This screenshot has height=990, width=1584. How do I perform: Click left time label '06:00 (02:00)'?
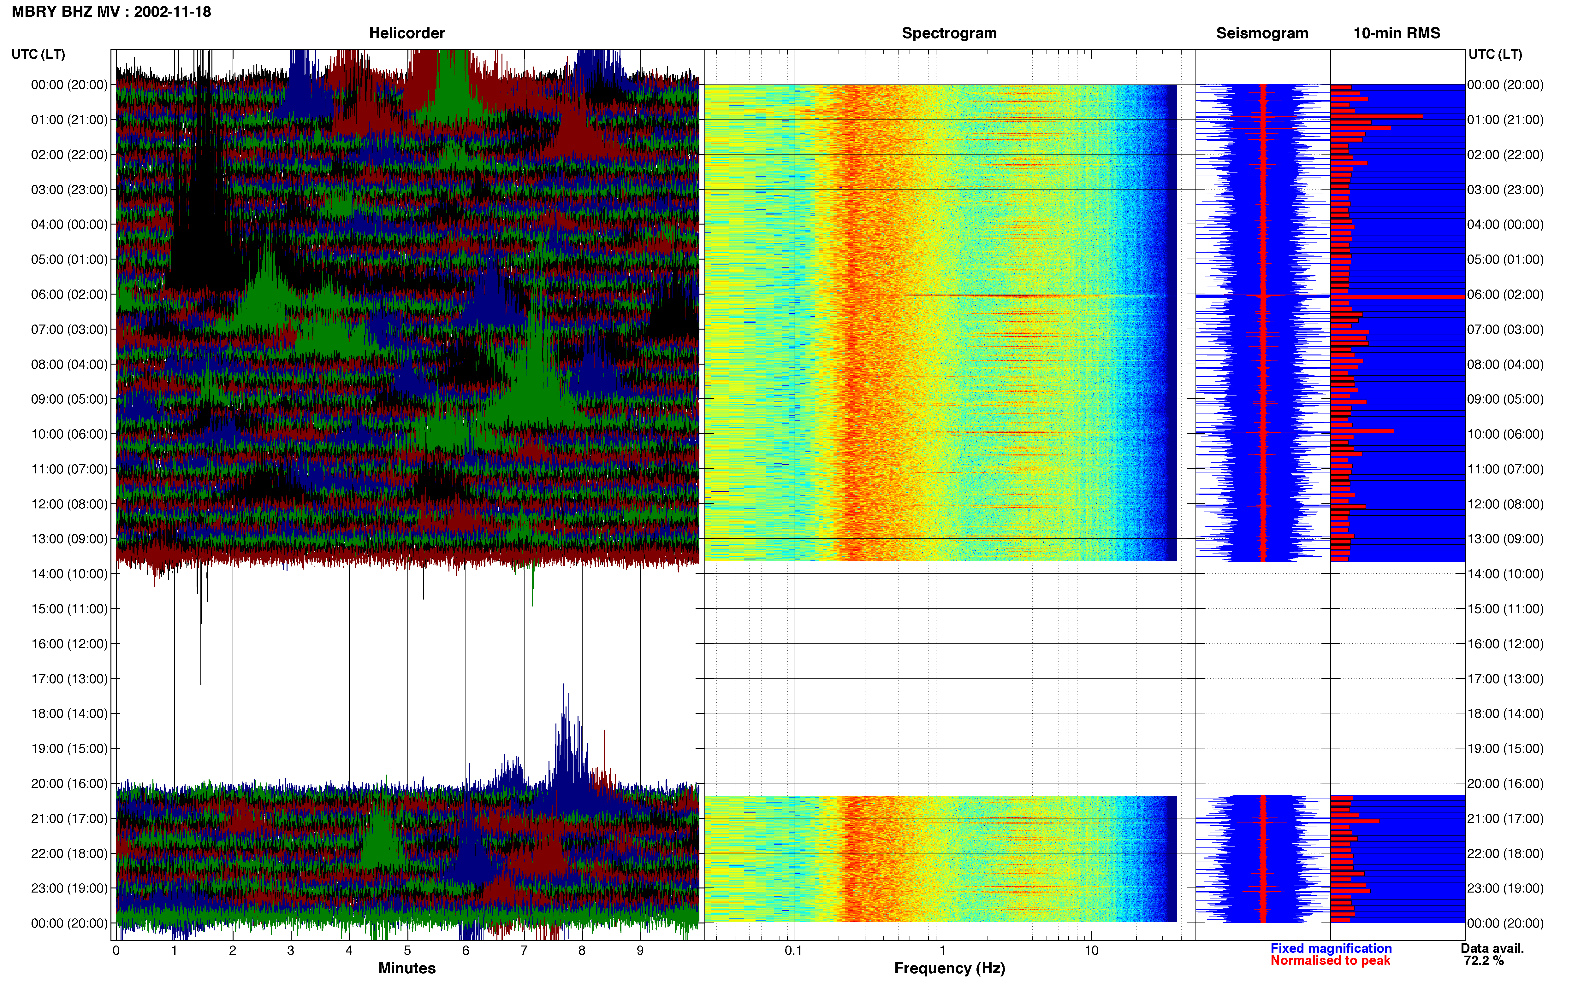pyautogui.click(x=69, y=295)
